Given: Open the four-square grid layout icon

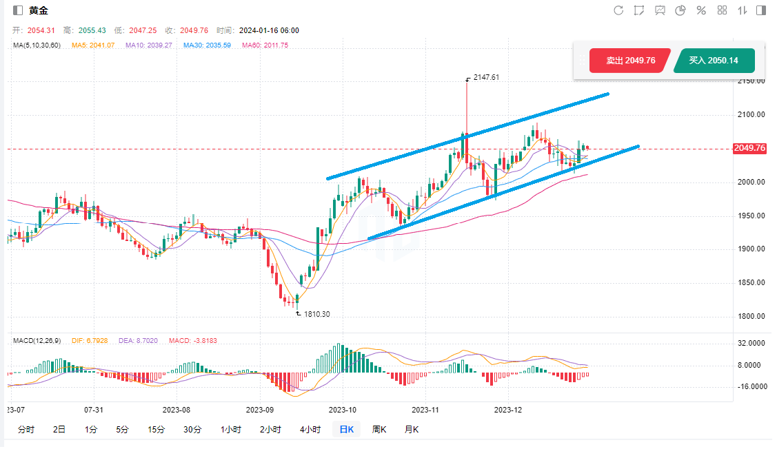Looking at the screenshot, I should point(723,10).
